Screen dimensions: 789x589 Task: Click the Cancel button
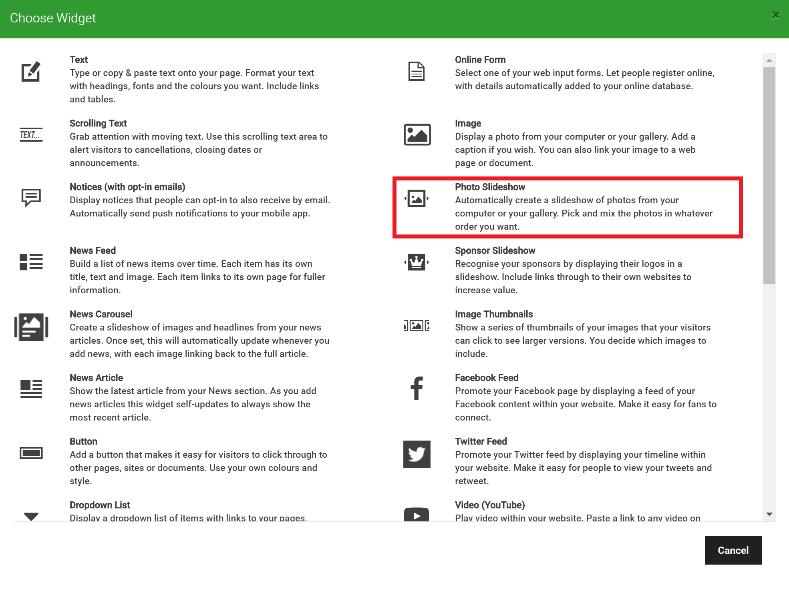tap(733, 550)
